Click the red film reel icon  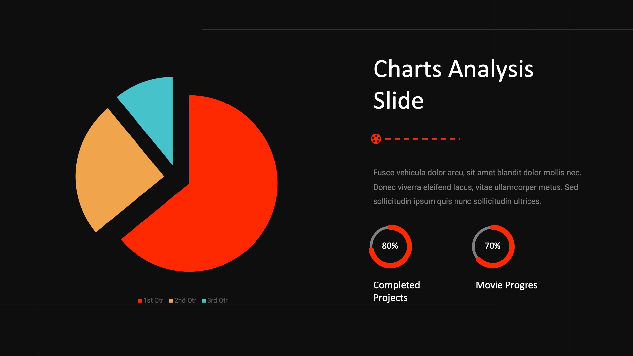pos(376,139)
